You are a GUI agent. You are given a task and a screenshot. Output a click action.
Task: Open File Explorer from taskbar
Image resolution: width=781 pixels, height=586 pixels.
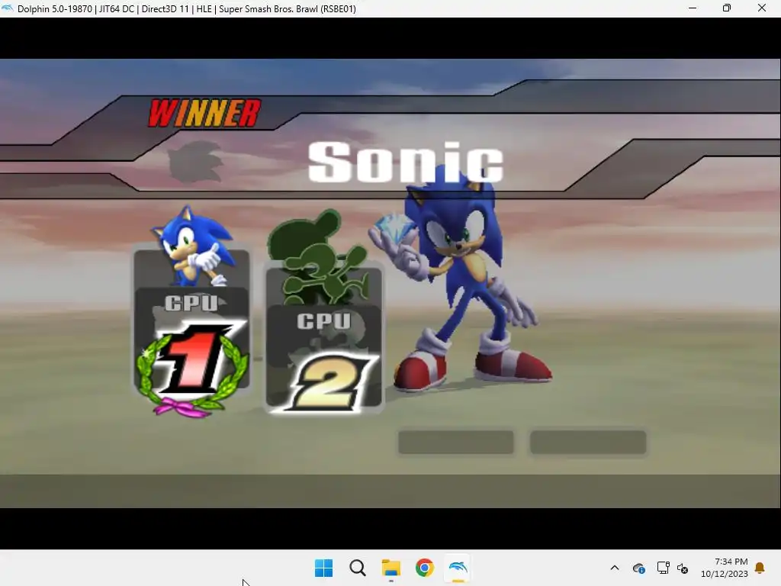(391, 568)
